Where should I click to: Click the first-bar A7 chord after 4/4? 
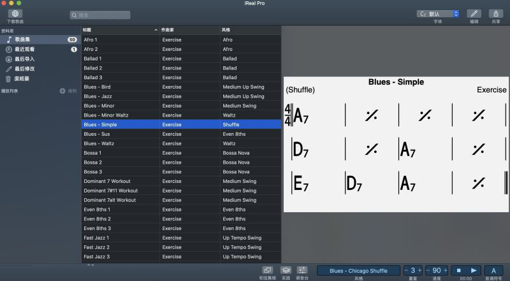click(x=301, y=115)
